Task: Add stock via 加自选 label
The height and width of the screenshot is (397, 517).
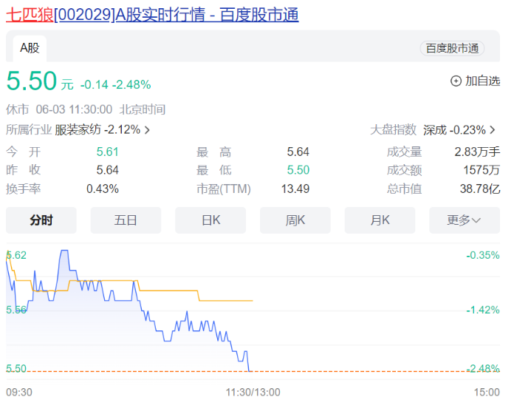Action: pyautogui.click(x=483, y=81)
